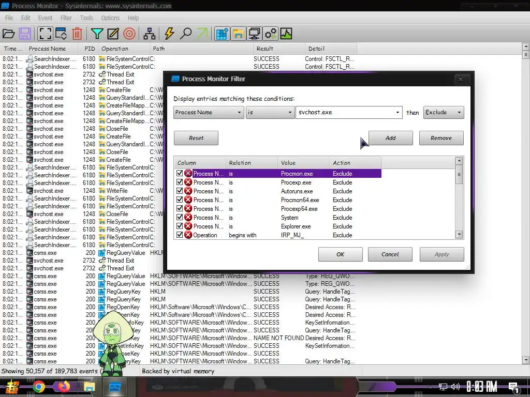The height and width of the screenshot is (397, 530).
Task: Toggle Show Process and Thread Activity icon
Action: (270, 34)
